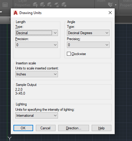The width and height of the screenshot is (132, 141).
Task: Click the Cancel button
Action: (46, 128)
